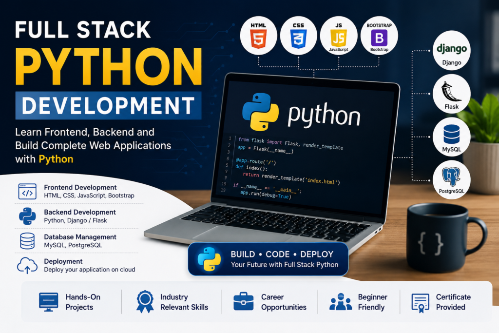The width and height of the screenshot is (499, 333).
Task: Click the 'if __name__ == '__main__':' code line
Action: 268,188
